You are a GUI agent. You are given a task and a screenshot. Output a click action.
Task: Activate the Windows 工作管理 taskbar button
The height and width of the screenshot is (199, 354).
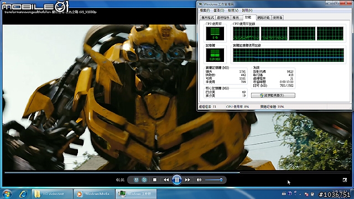[137, 194]
